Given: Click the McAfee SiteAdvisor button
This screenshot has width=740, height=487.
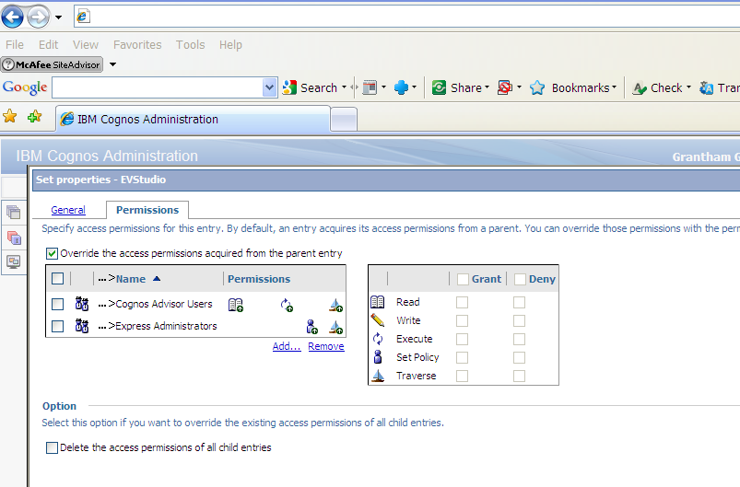Looking at the screenshot, I should (x=52, y=64).
